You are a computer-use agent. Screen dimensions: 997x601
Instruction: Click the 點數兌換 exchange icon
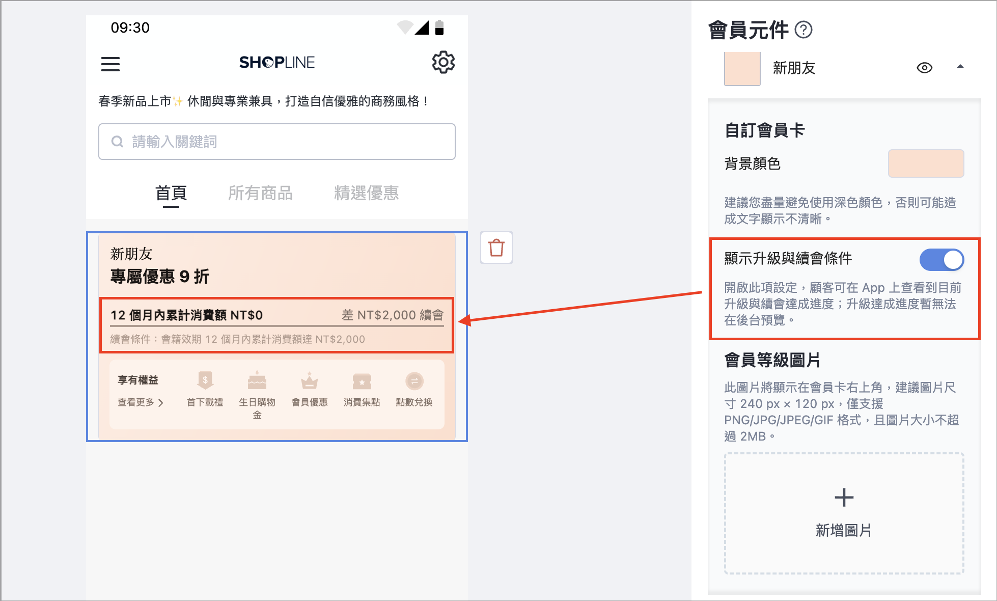[x=414, y=381]
